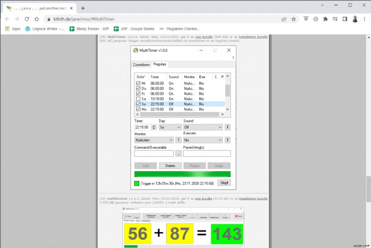
Task: Click the green countdown progress bar
Action: point(182,174)
